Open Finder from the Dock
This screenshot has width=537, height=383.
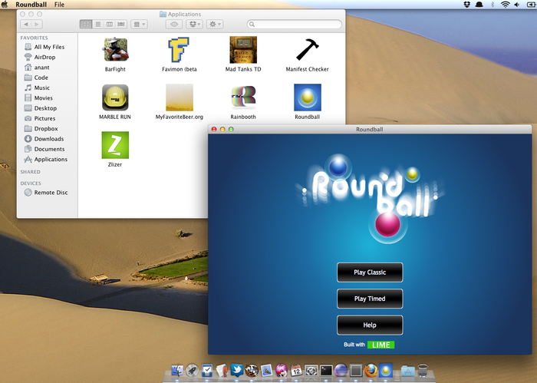pyautogui.click(x=177, y=370)
